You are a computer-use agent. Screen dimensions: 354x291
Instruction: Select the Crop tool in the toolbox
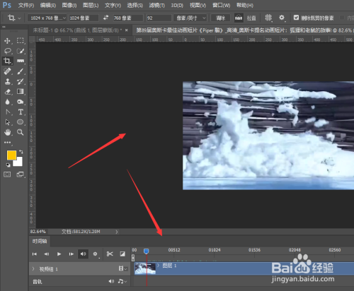point(7,61)
